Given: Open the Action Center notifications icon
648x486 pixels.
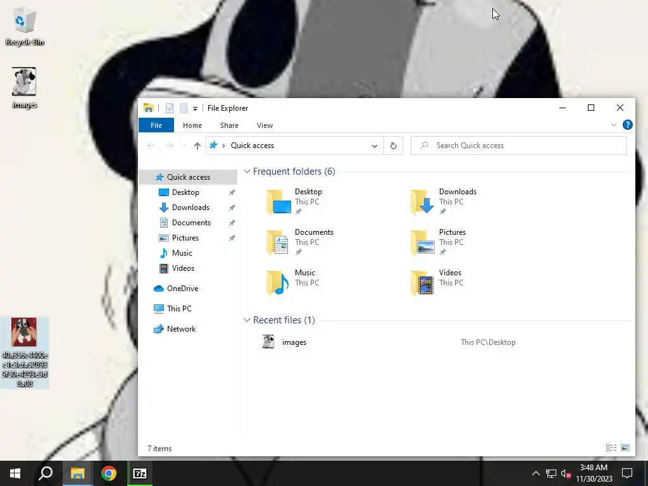Looking at the screenshot, I should [627, 473].
